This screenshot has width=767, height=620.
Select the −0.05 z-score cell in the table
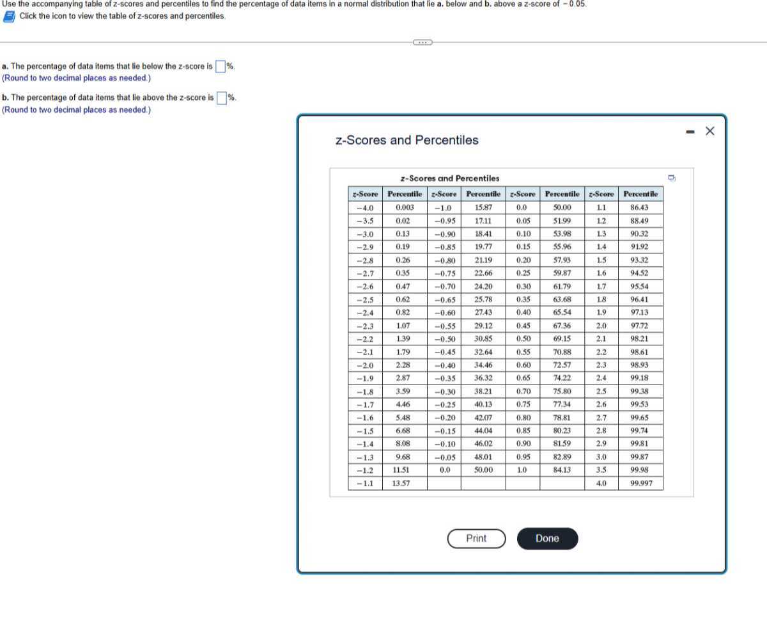[x=444, y=457]
